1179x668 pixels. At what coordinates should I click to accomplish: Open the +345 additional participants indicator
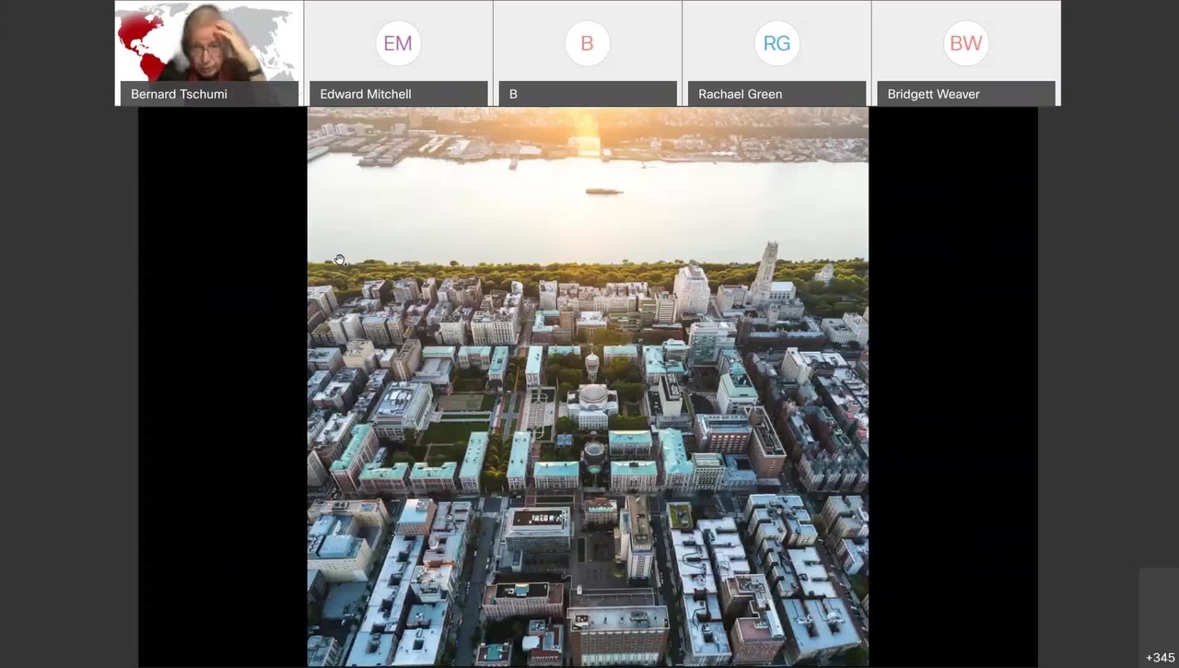click(1160, 658)
